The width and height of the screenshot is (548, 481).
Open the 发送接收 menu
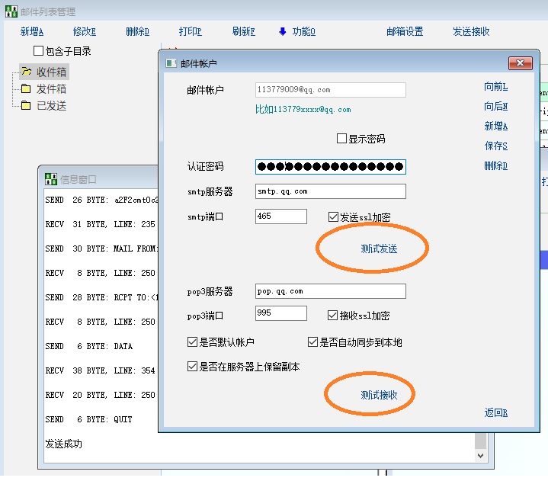tap(471, 32)
